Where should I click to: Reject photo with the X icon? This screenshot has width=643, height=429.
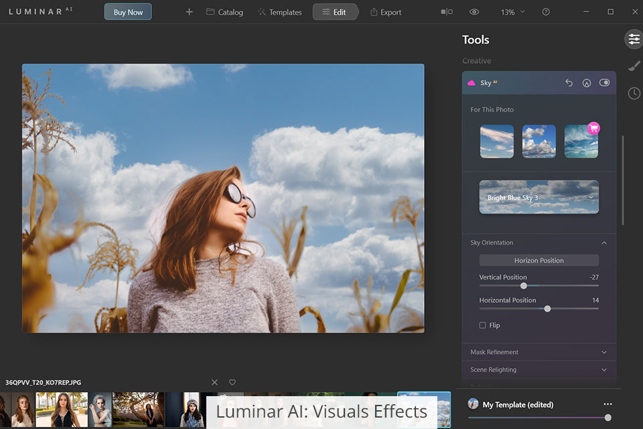[x=214, y=382]
